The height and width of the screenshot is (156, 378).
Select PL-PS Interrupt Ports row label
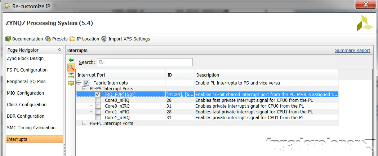[x=111, y=88]
